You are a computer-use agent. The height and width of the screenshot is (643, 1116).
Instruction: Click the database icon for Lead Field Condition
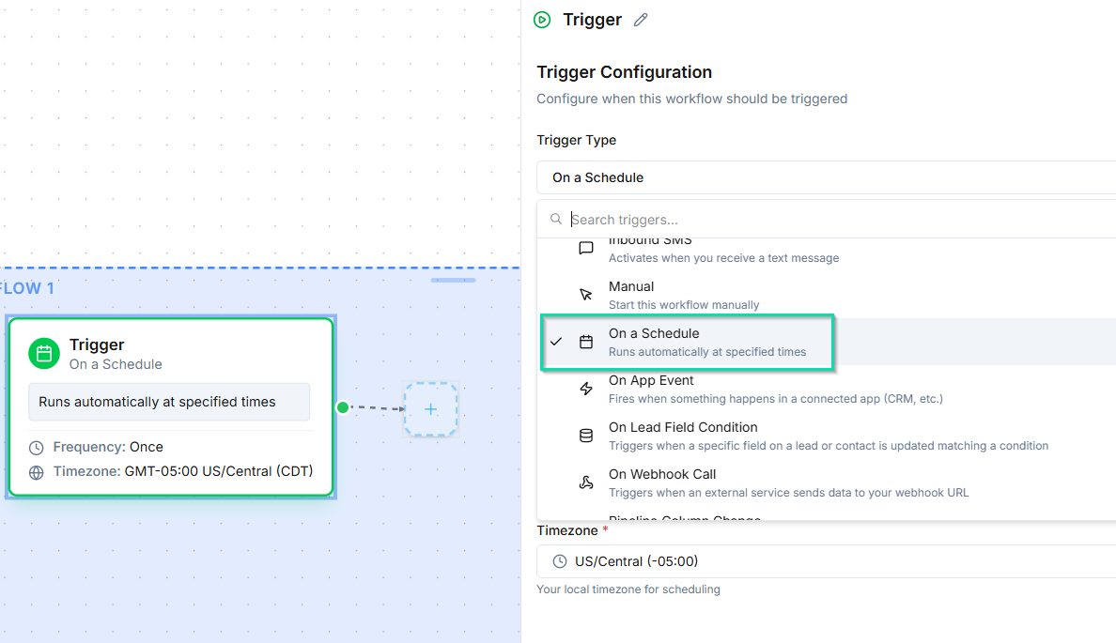[x=586, y=436]
